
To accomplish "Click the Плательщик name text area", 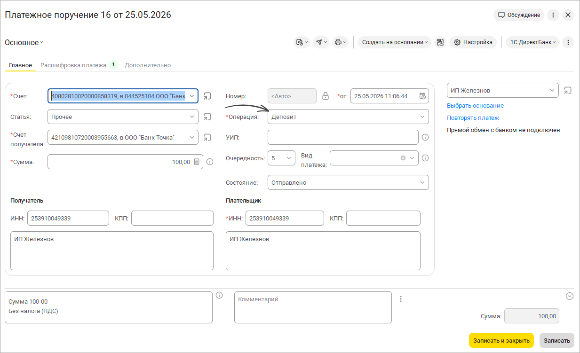I will [323, 251].
